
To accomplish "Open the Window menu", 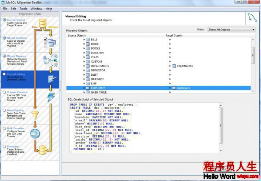I will [x=37, y=9].
